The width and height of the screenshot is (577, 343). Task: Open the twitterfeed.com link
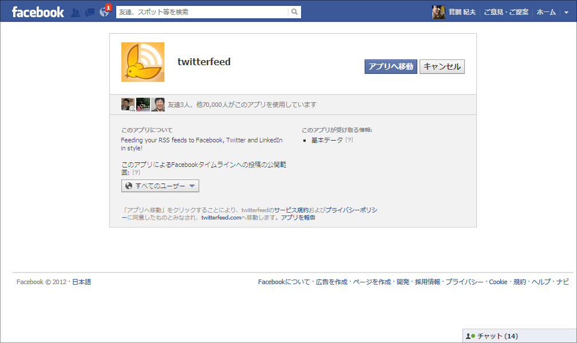(221, 218)
